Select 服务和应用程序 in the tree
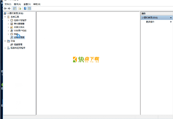Image resolution: width=173 pixels, height=119 pixels. (x=18, y=48)
